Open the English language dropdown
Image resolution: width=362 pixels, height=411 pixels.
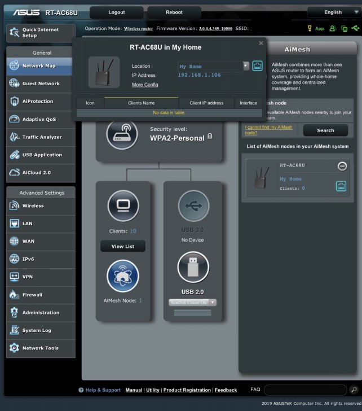click(x=334, y=12)
